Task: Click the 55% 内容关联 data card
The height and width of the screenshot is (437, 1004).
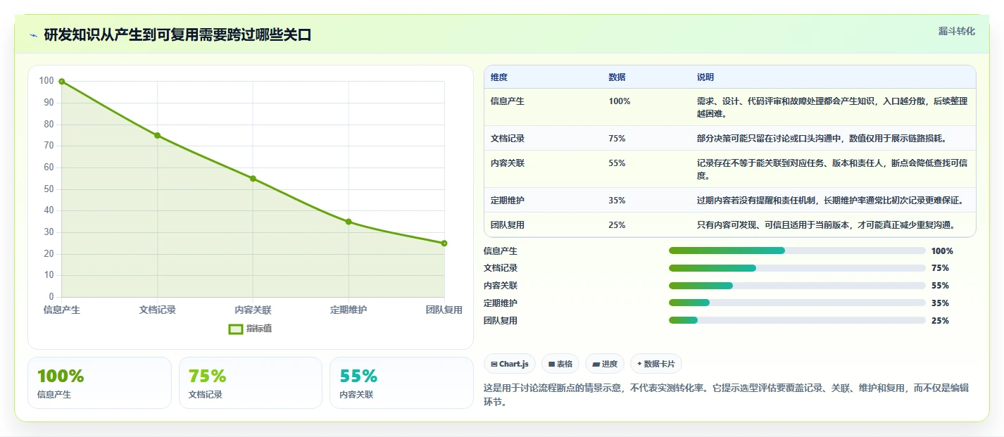Action: (401, 383)
